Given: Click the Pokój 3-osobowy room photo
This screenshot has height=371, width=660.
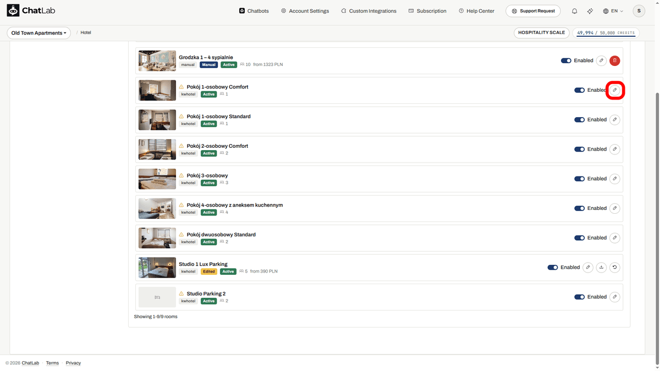Looking at the screenshot, I should tap(157, 179).
